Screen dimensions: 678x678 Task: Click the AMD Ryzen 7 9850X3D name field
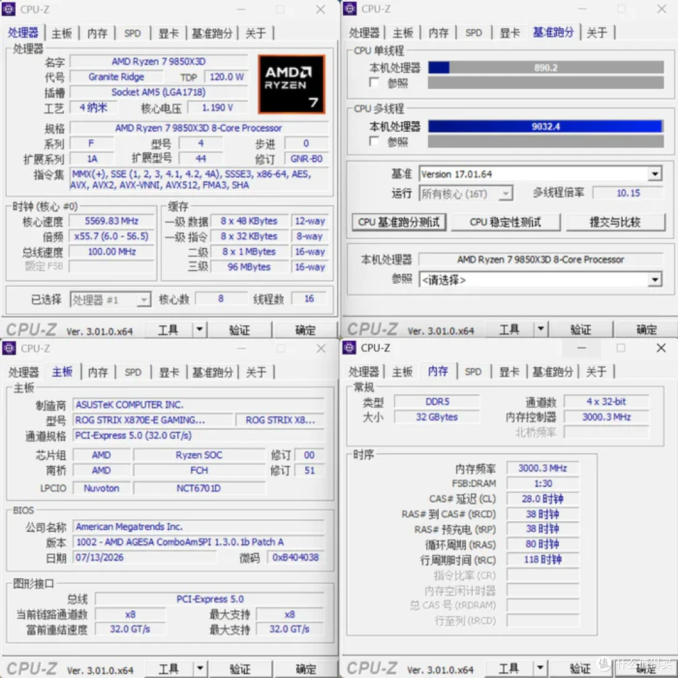[x=159, y=62]
